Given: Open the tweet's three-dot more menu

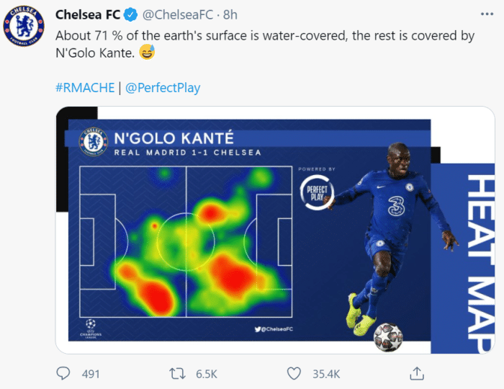Looking at the screenshot, I should click(x=487, y=14).
